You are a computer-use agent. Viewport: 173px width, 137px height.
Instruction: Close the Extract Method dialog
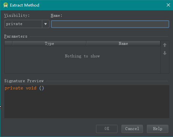168,5
